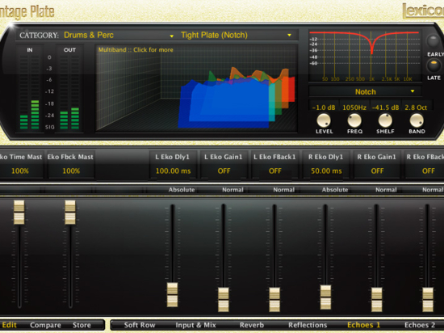This screenshot has width=444, height=333.
Task: Click Normal mode under R Eko Gain1
Action: pos(386,190)
